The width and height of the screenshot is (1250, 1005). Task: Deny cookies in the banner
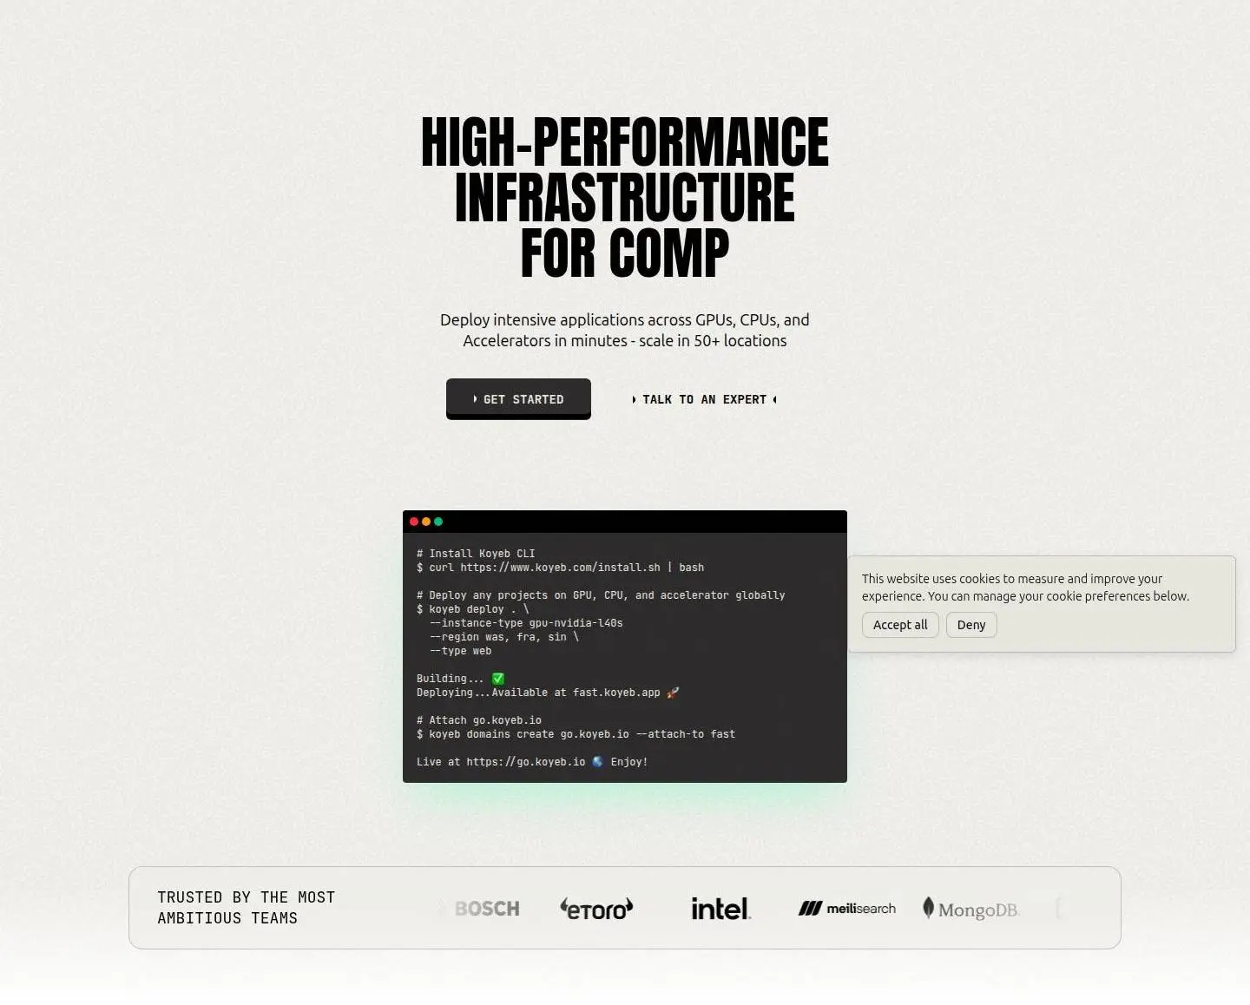(971, 625)
